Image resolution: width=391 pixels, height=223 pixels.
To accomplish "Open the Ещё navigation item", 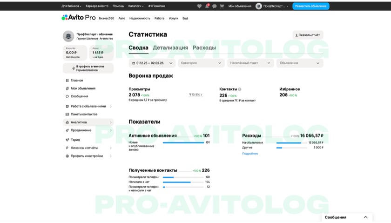I will [x=185, y=18].
